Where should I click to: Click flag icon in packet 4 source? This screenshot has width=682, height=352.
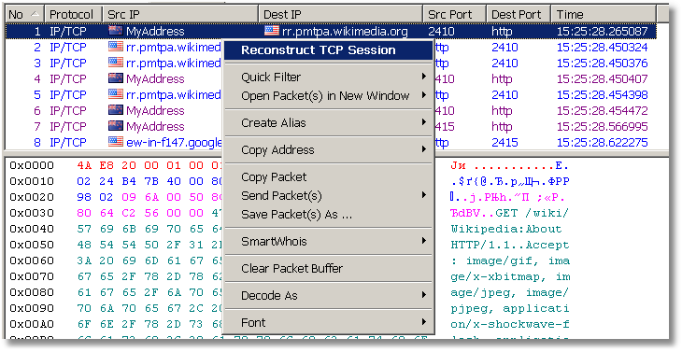(115, 78)
